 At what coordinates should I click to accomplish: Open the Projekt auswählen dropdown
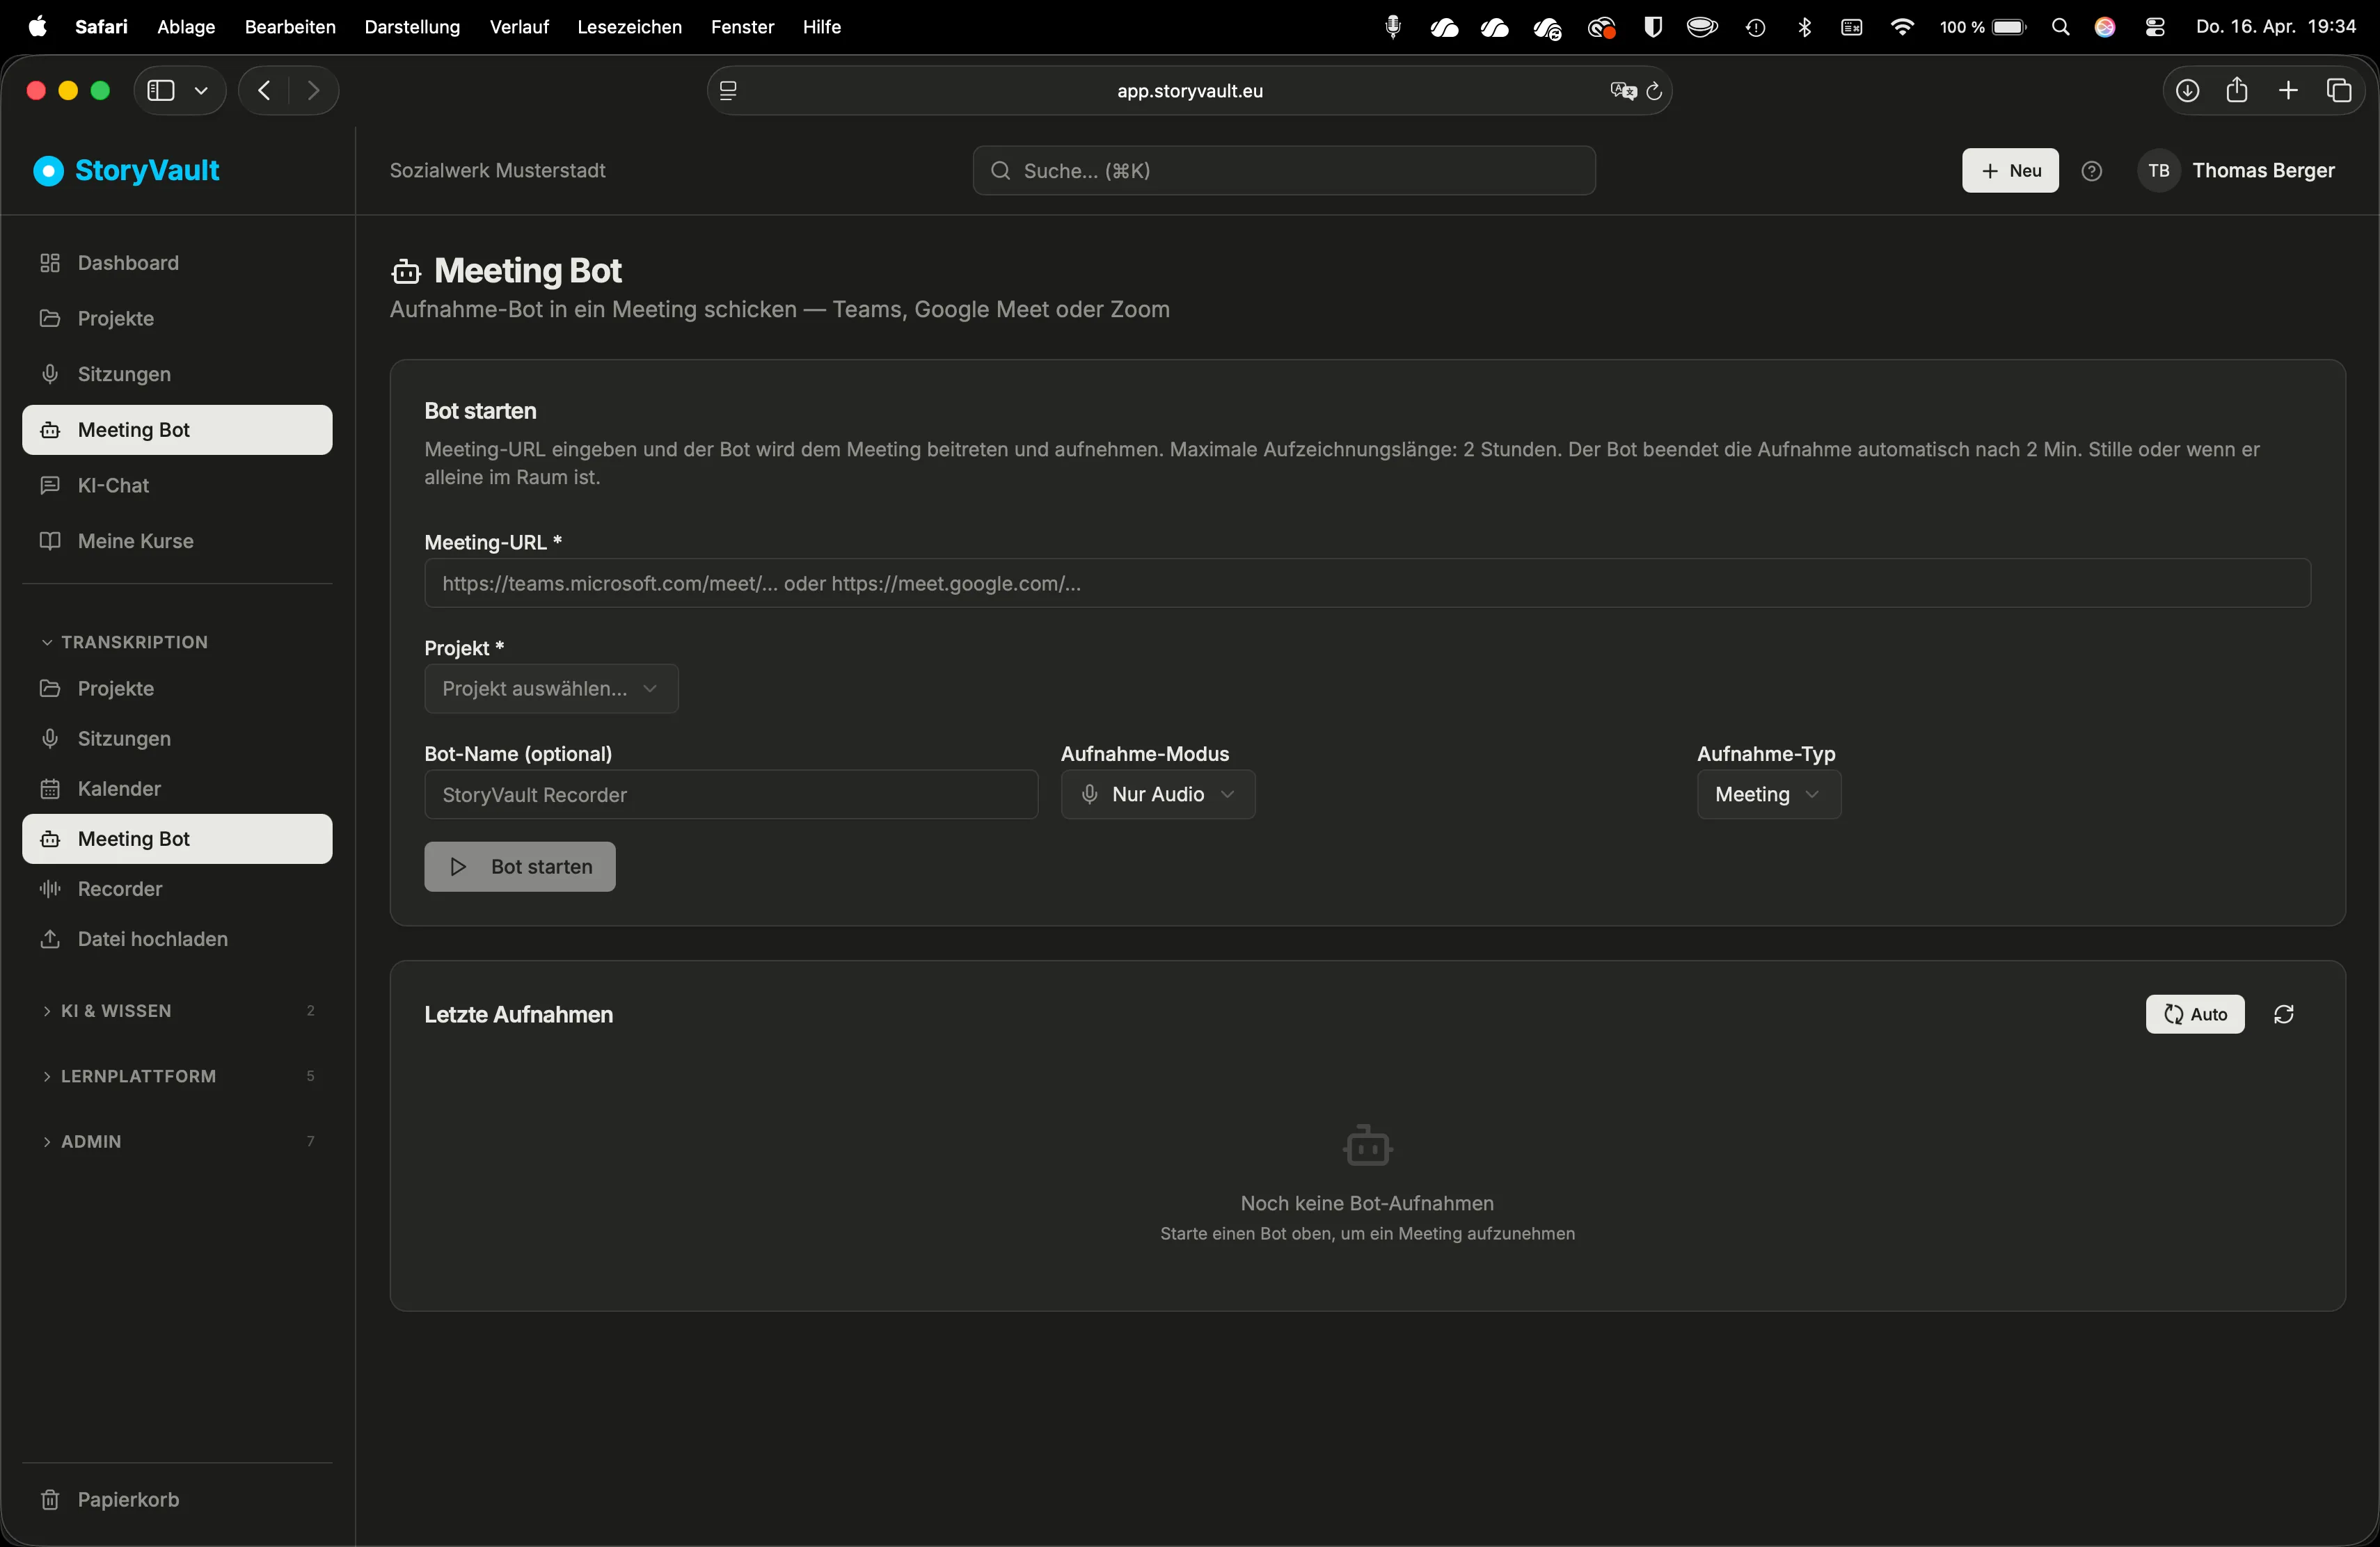551,689
